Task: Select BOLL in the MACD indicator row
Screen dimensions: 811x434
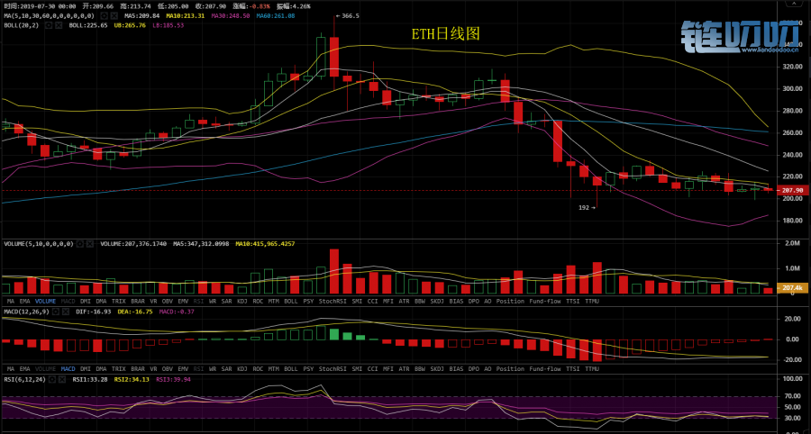Action: click(x=291, y=369)
